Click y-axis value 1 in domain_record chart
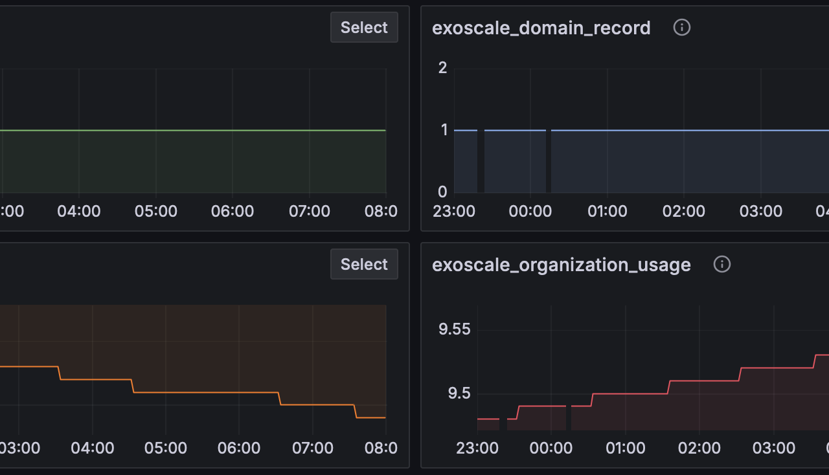Screen dimensions: 829x475 pyautogui.click(x=444, y=129)
